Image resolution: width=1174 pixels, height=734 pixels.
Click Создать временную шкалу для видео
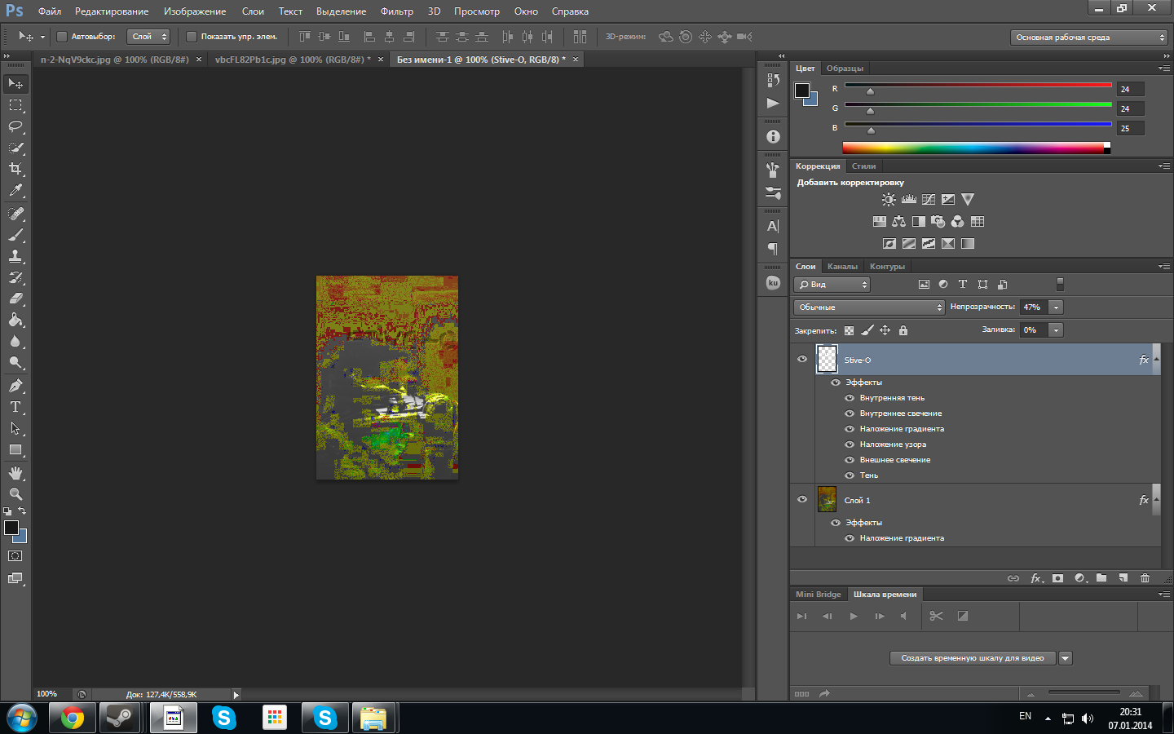tap(973, 658)
